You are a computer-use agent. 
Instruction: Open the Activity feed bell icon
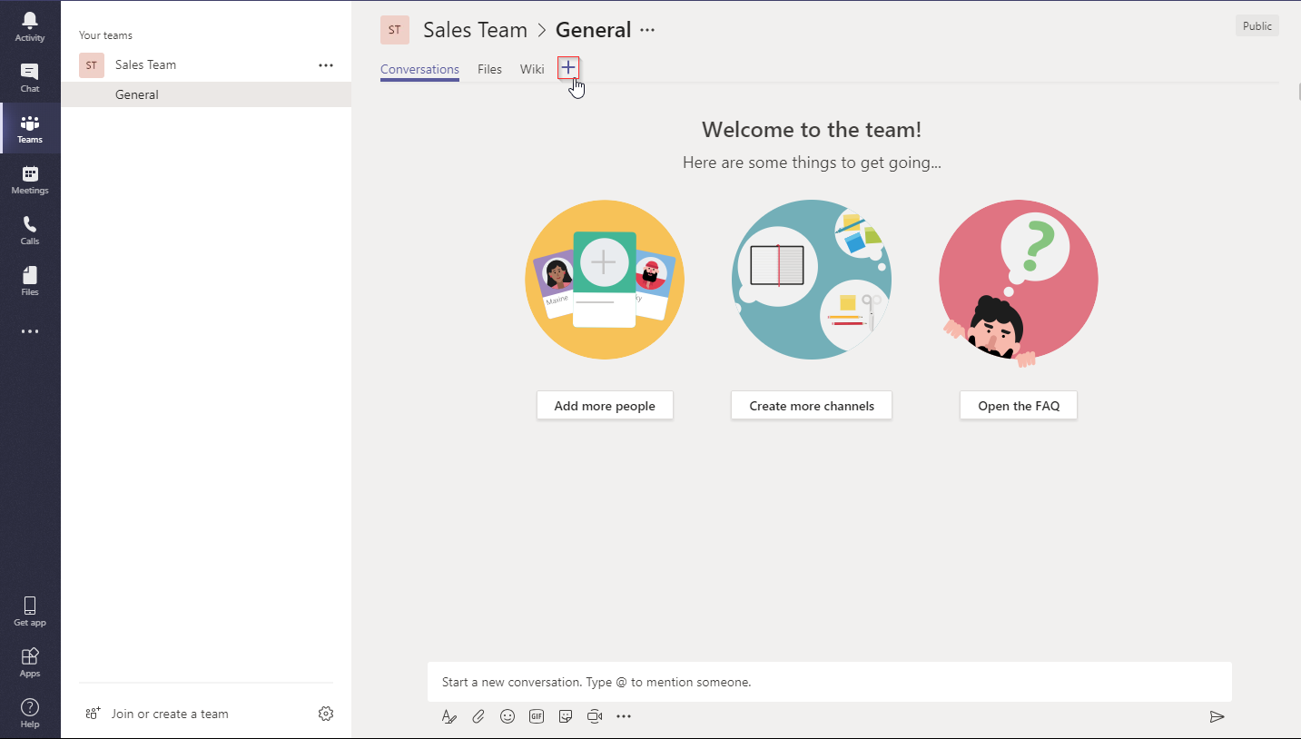tap(30, 26)
